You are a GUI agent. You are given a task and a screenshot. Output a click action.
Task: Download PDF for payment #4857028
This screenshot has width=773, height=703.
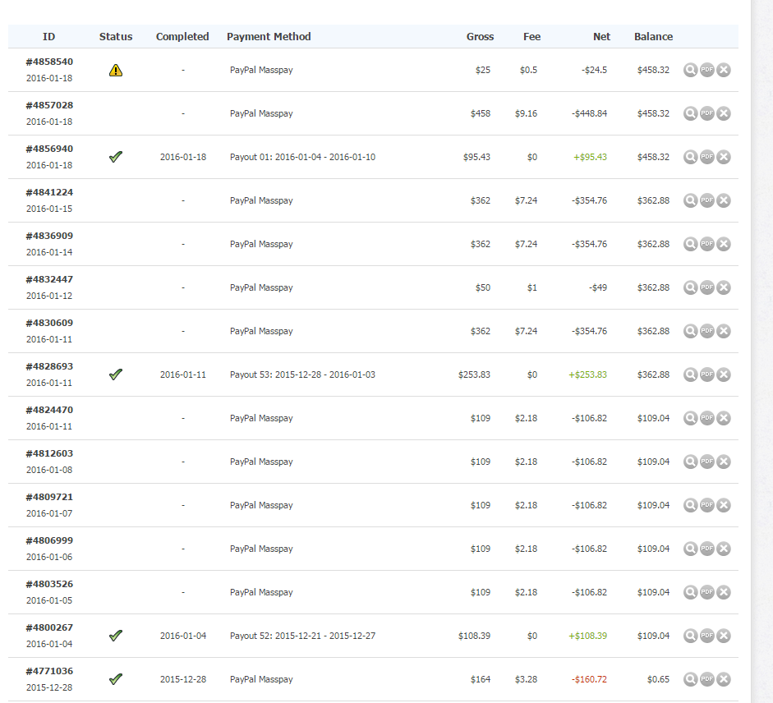pyautogui.click(x=707, y=113)
